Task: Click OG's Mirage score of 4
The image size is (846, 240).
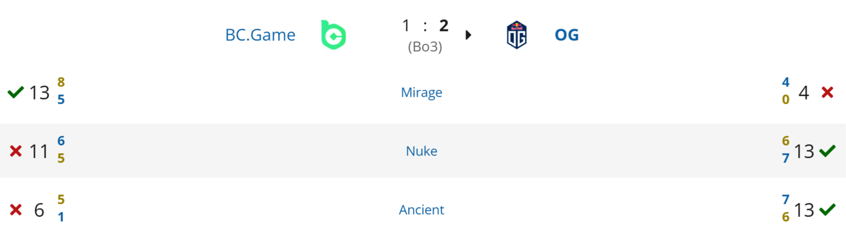Action: pyautogui.click(x=804, y=93)
